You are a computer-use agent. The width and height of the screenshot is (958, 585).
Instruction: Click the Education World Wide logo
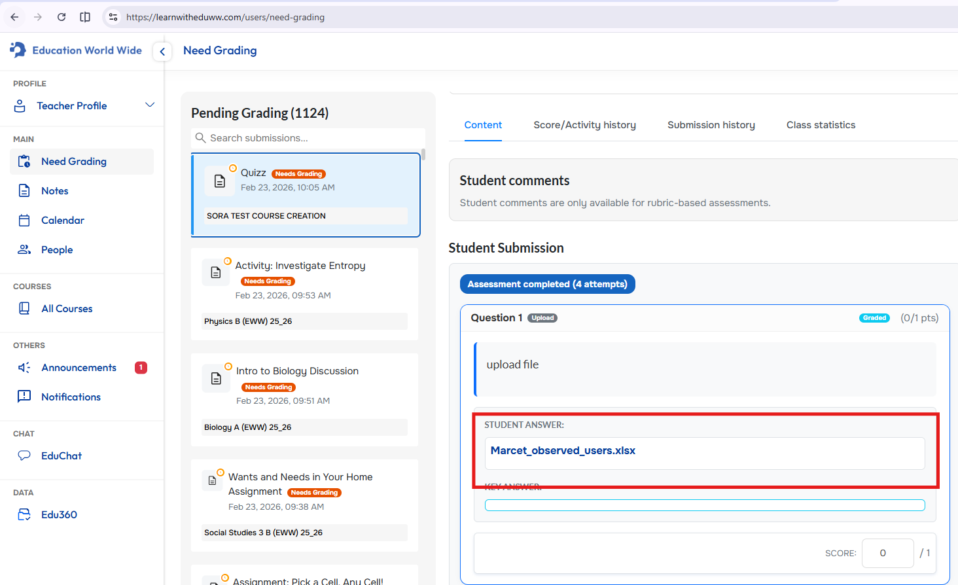[76, 50]
